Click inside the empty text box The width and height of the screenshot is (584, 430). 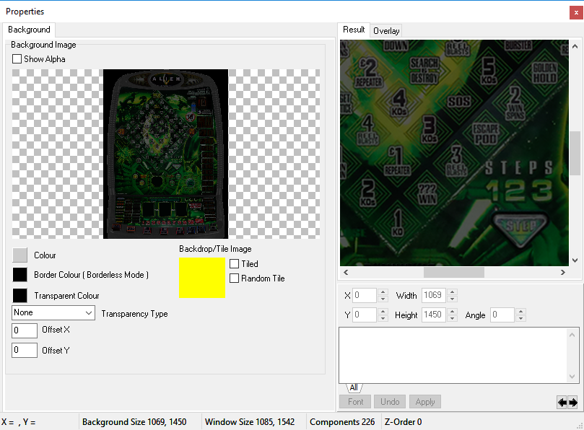[x=453, y=355]
